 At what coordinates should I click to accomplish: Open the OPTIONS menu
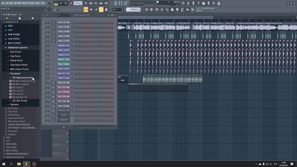tap(31, 3)
